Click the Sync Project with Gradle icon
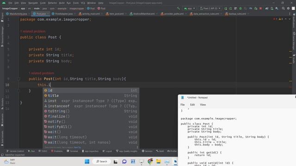Screen dimensions: 296x166 267,8
